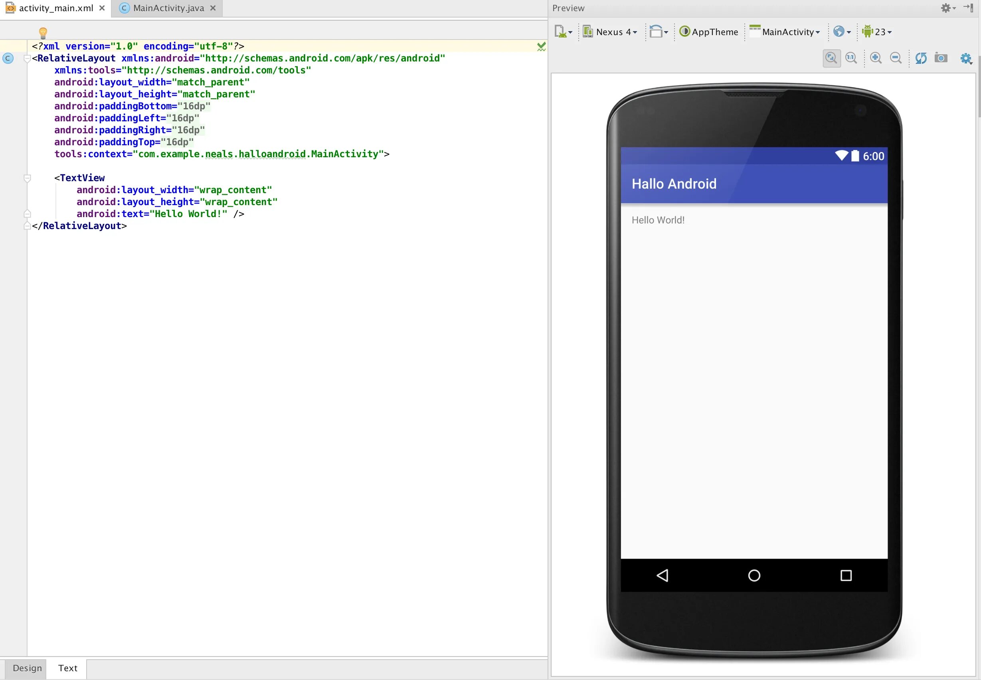This screenshot has height=680, width=981.
Task: Click the light bulb quick-fix icon
Action: pos(43,32)
